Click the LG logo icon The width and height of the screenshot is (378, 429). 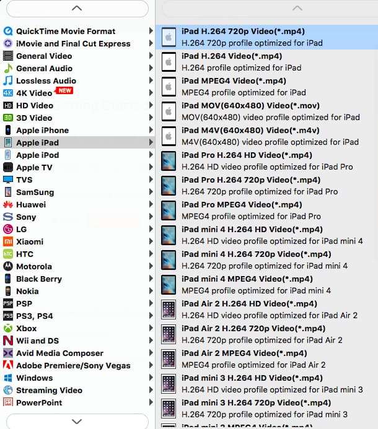pos(8,229)
